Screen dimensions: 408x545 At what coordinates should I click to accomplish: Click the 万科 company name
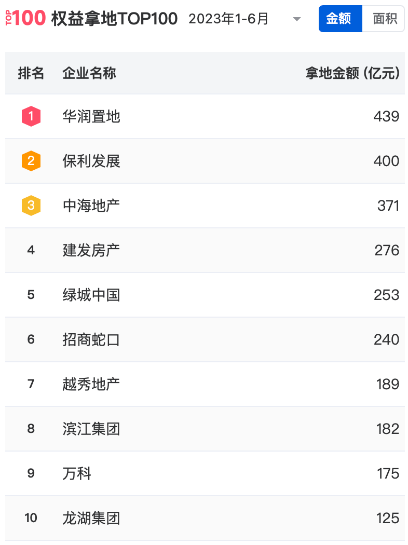77,473
